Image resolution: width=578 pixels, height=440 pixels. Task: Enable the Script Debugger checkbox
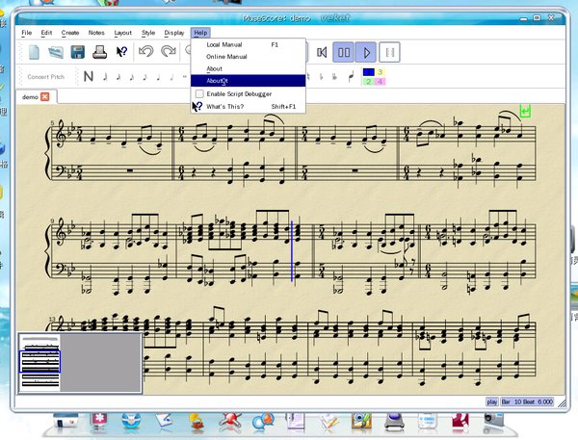(199, 93)
